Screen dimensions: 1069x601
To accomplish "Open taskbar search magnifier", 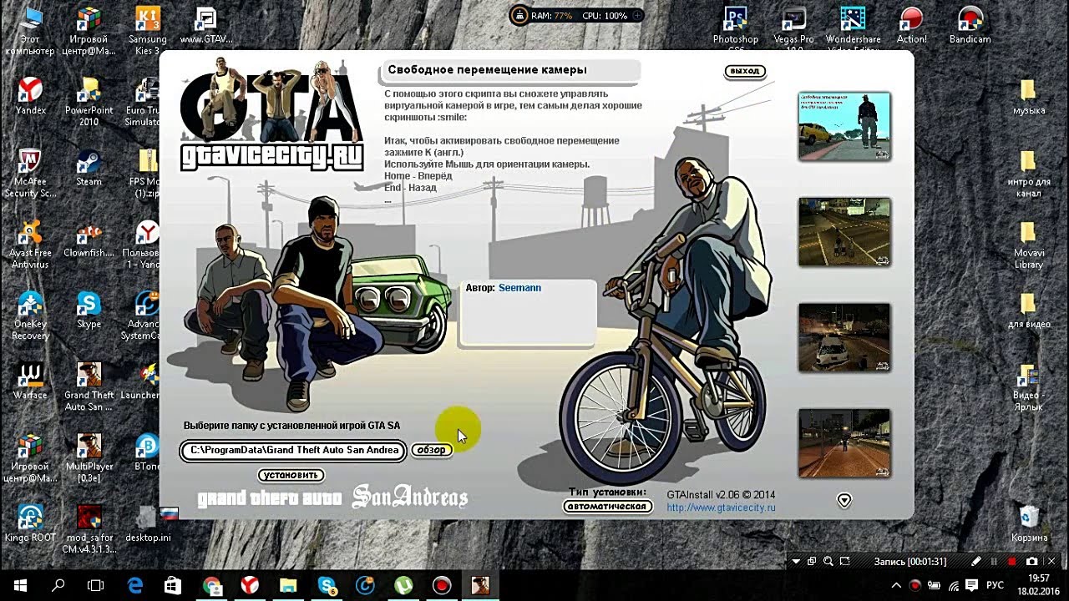I will 58,586.
